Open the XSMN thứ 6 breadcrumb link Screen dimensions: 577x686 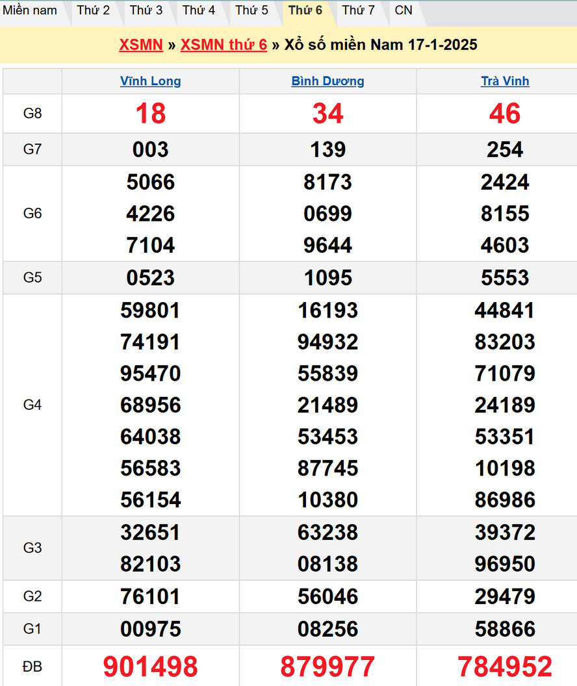224,45
